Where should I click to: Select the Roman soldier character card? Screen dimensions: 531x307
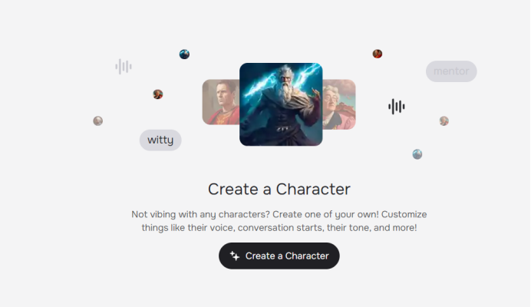(x=221, y=102)
